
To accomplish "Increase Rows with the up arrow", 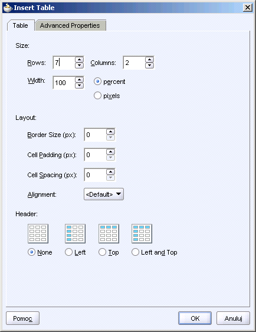I will 79,60.
